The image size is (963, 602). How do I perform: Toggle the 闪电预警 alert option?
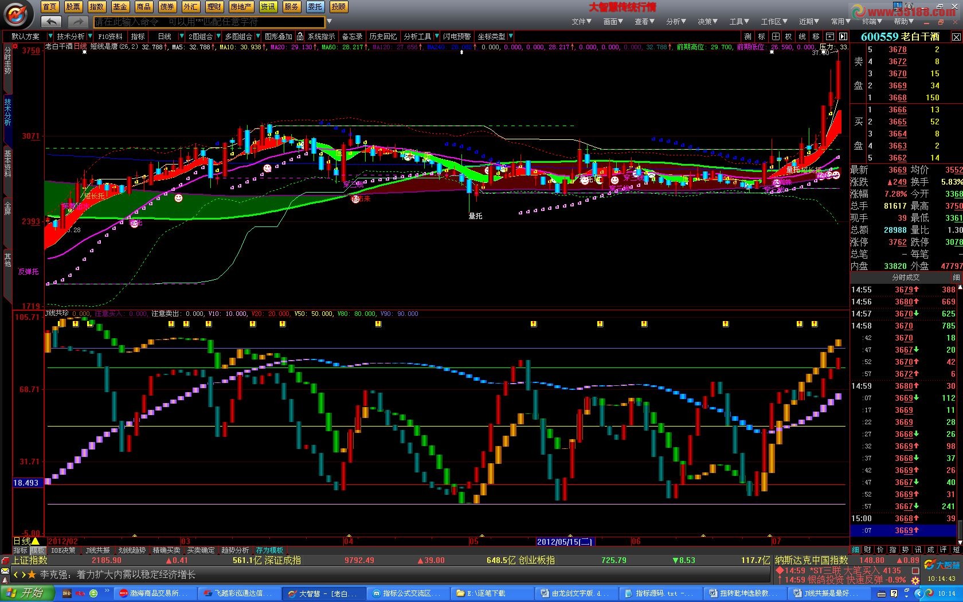click(x=457, y=36)
